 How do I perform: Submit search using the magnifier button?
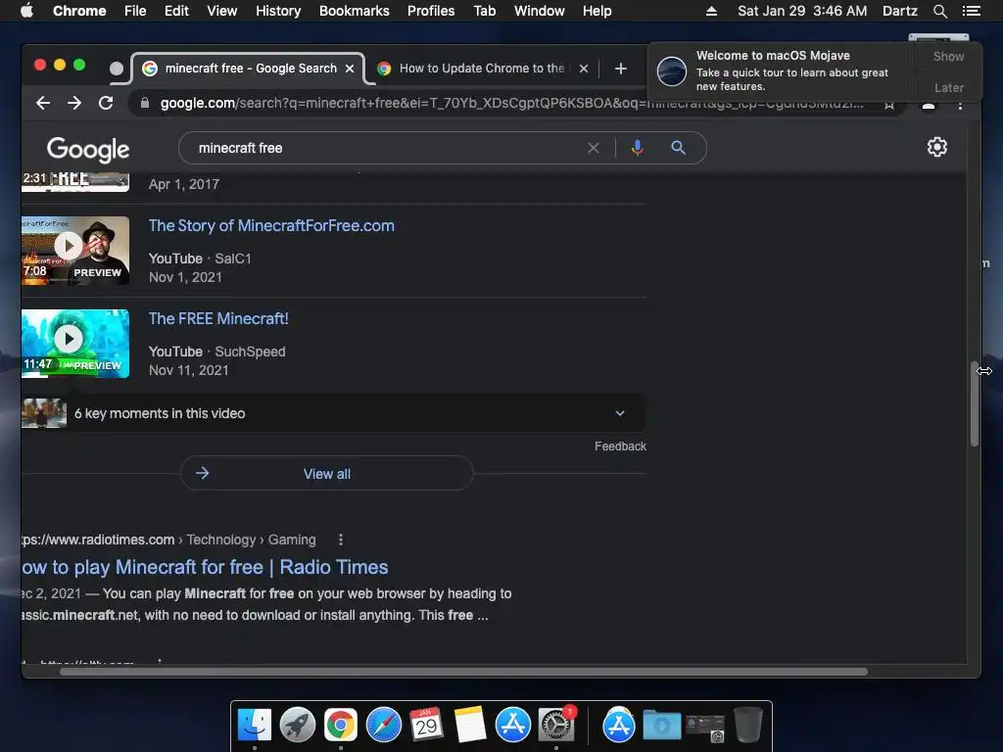click(678, 149)
